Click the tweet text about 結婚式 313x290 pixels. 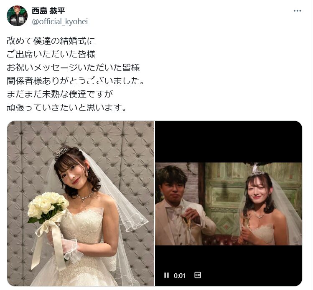coord(76,74)
